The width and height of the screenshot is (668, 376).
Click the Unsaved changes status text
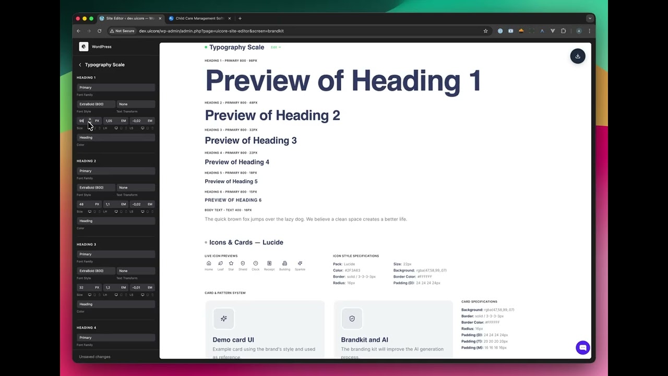94,357
